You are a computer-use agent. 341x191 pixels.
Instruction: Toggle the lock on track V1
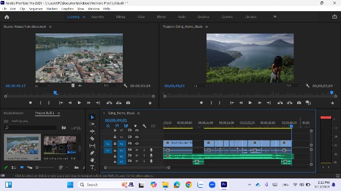point(115,143)
